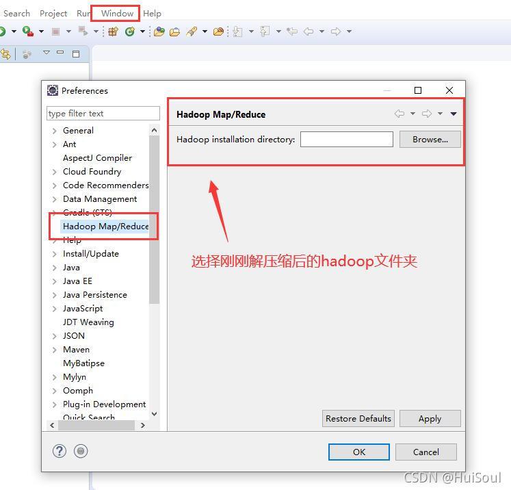Focus the type filter text field
This screenshot has height=490, width=511.
[x=103, y=113]
